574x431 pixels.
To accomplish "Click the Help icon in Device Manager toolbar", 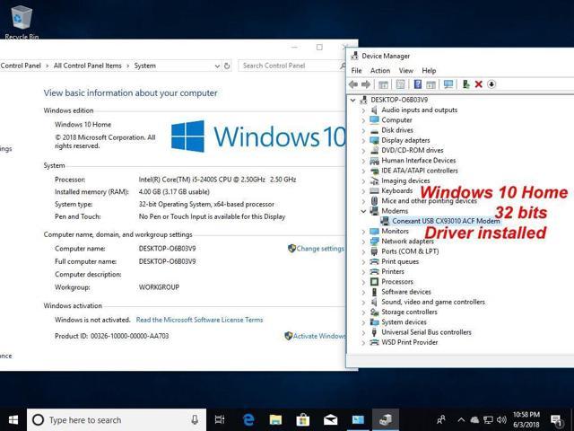I will coord(418,84).
